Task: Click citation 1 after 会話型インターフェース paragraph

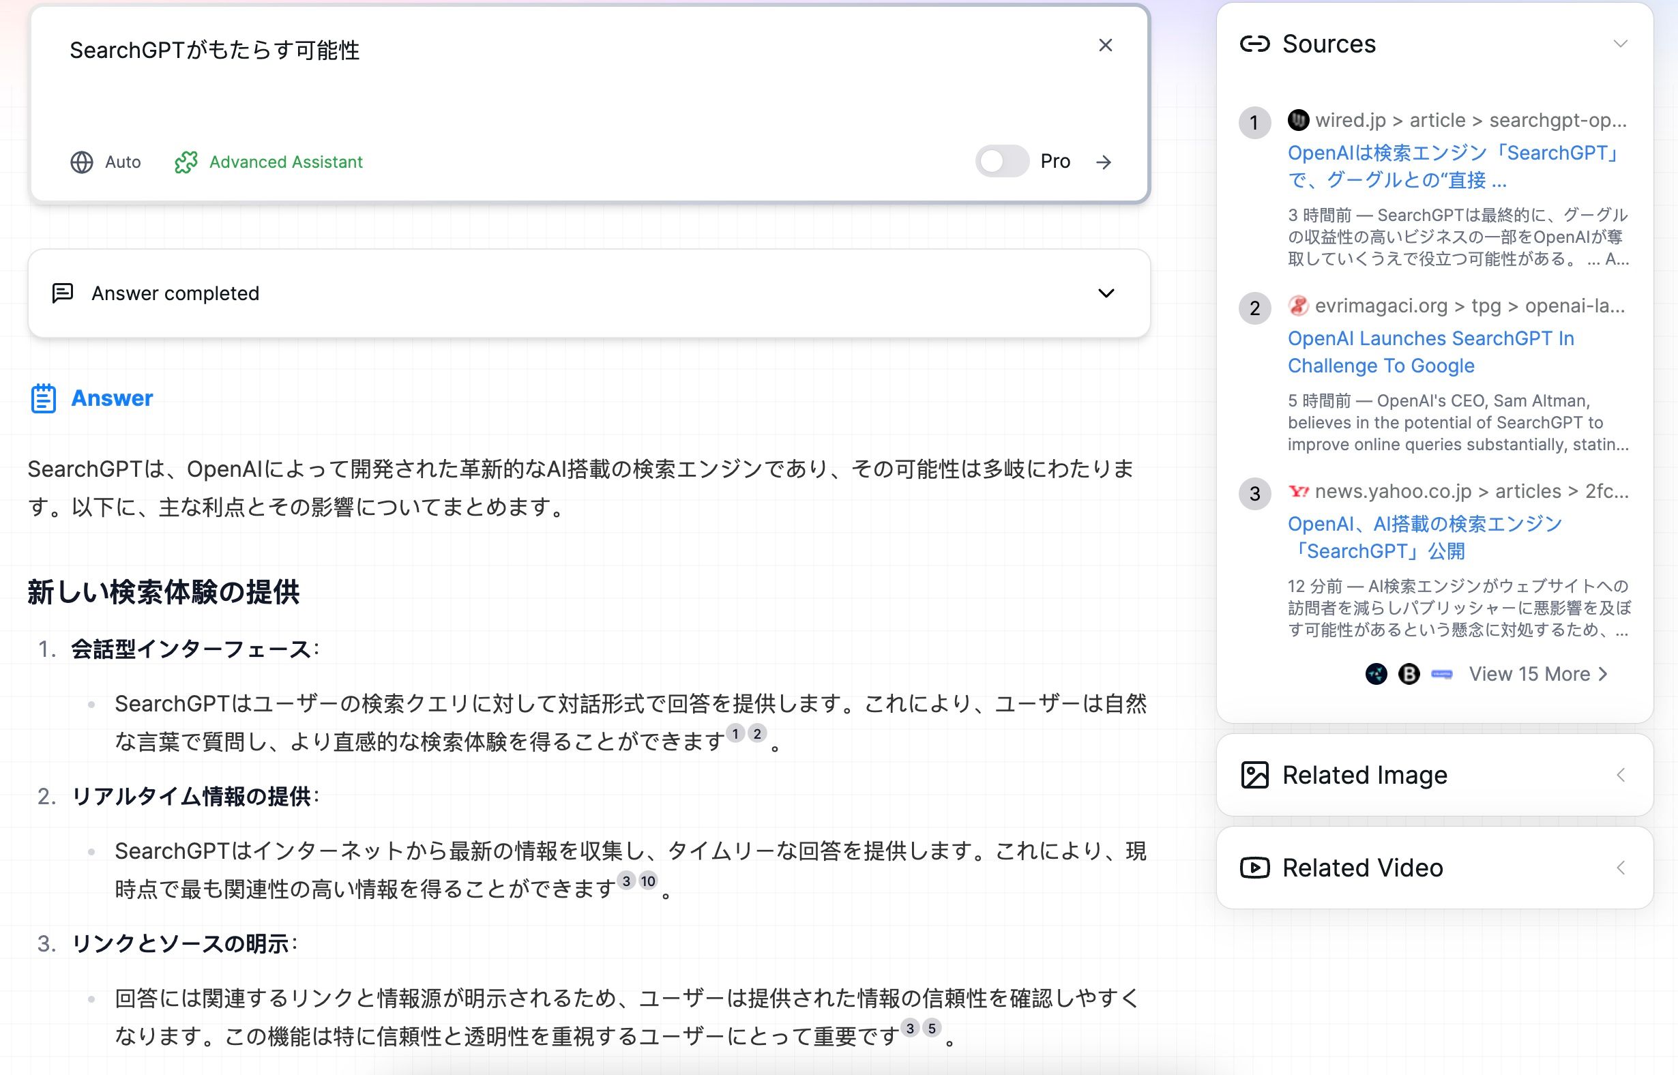Action: (x=735, y=733)
